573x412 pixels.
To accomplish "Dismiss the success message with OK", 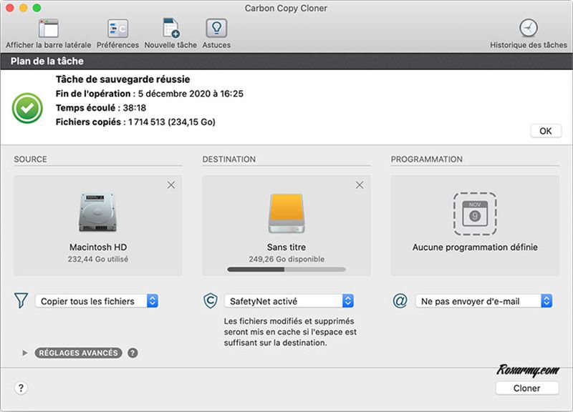I will (x=545, y=131).
